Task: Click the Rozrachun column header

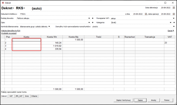Action: click(x=130, y=37)
